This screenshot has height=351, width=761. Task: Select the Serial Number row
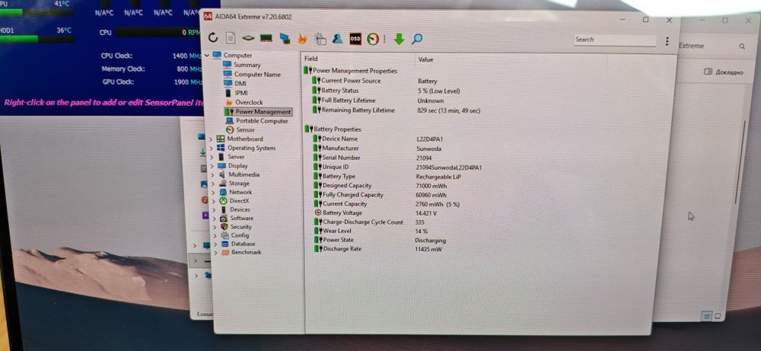(373, 158)
